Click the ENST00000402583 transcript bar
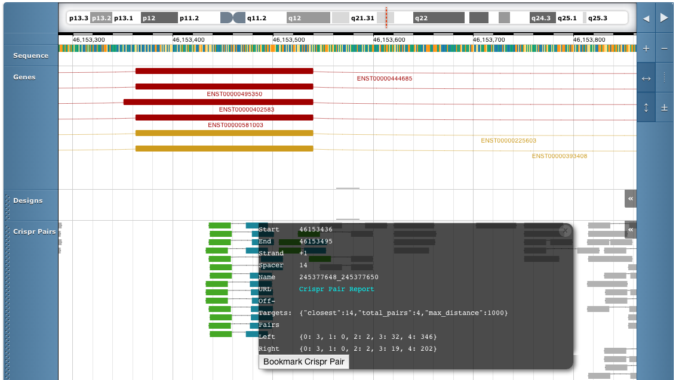This screenshot has width=679, height=380. tap(218, 102)
